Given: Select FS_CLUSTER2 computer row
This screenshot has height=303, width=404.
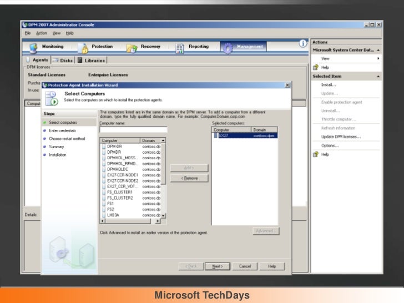Looking at the screenshot, I should tap(131, 198).
